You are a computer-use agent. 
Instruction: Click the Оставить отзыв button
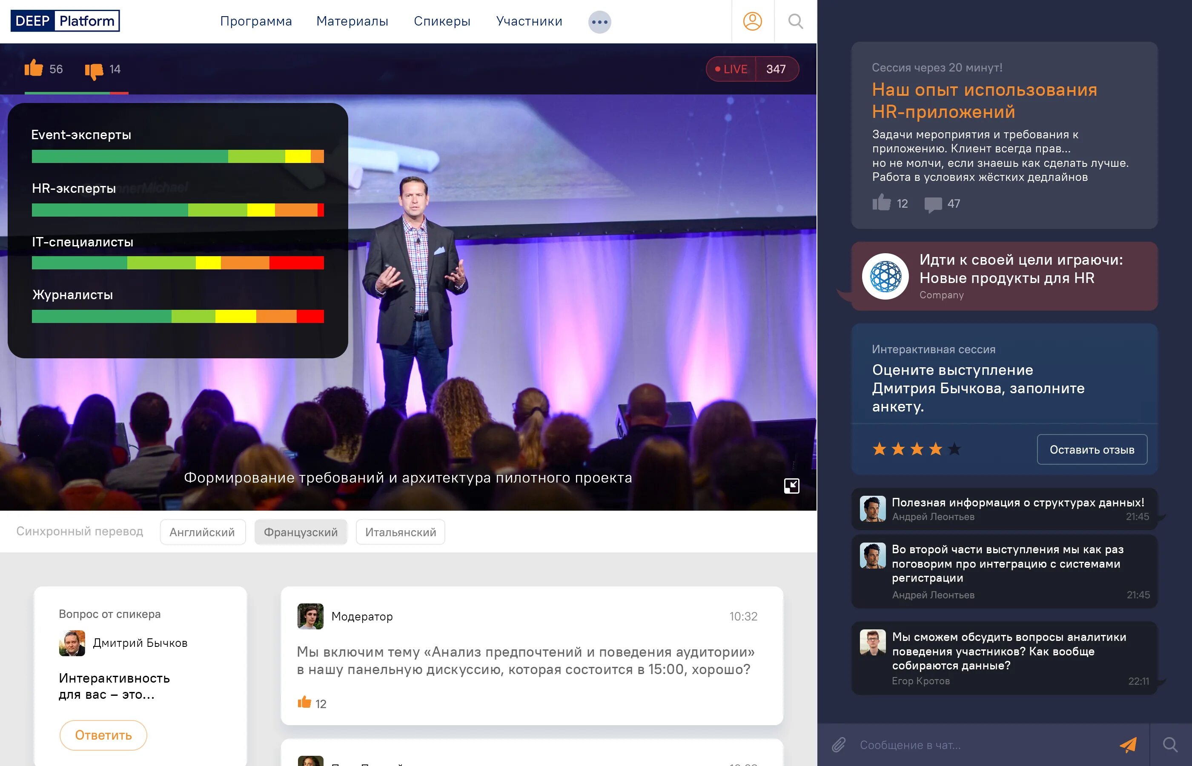tap(1092, 450)
